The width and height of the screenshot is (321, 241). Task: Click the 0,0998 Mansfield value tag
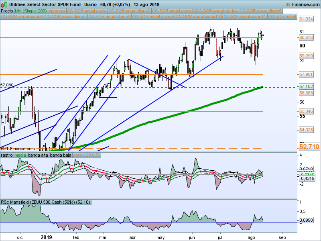click(306, 220)
